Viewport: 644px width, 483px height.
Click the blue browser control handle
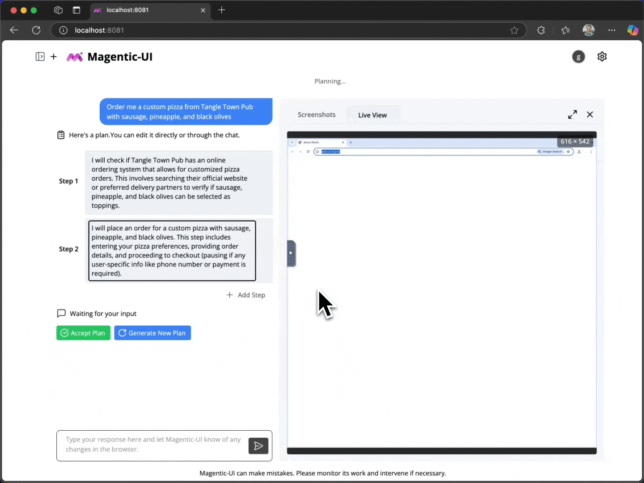(x=291, y=253)
